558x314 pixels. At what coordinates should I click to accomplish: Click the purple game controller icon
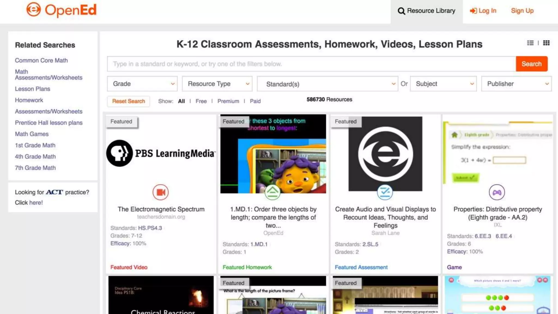497,192
